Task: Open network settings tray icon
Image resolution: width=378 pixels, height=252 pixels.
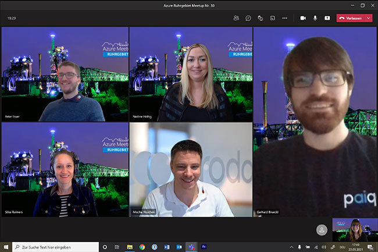Action: click(x=316, y=247)
